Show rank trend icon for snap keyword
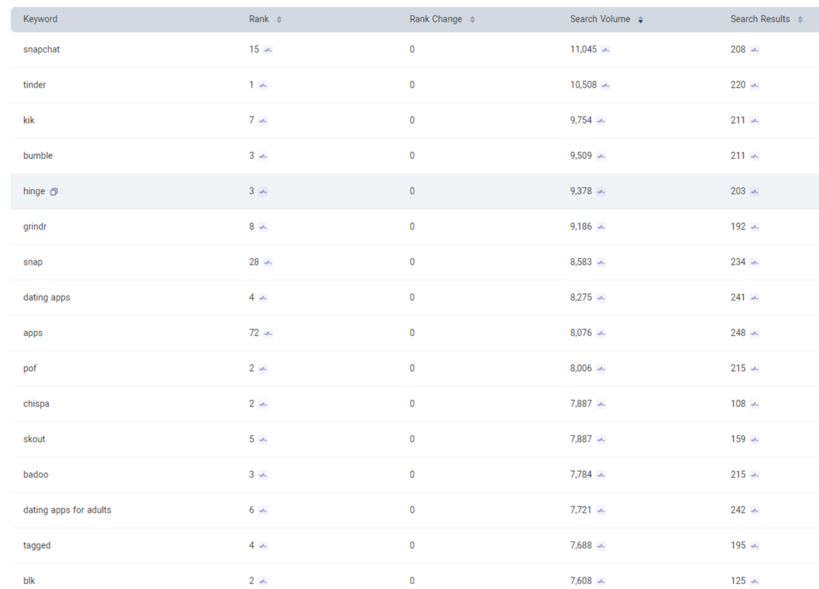 pyautogui.click(x=268, y=262)
